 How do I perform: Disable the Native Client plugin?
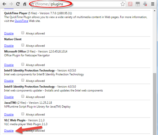[9, 46]
